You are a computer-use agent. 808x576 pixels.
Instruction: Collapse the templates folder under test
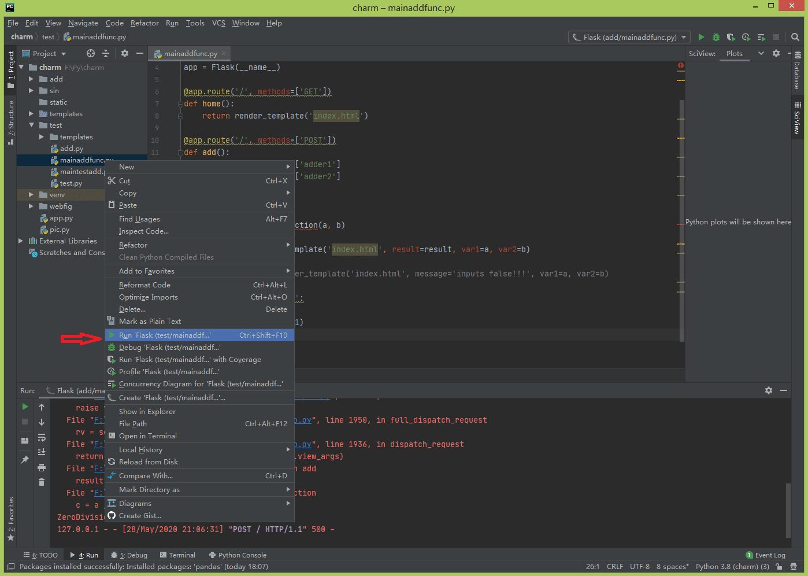[40, 136]
